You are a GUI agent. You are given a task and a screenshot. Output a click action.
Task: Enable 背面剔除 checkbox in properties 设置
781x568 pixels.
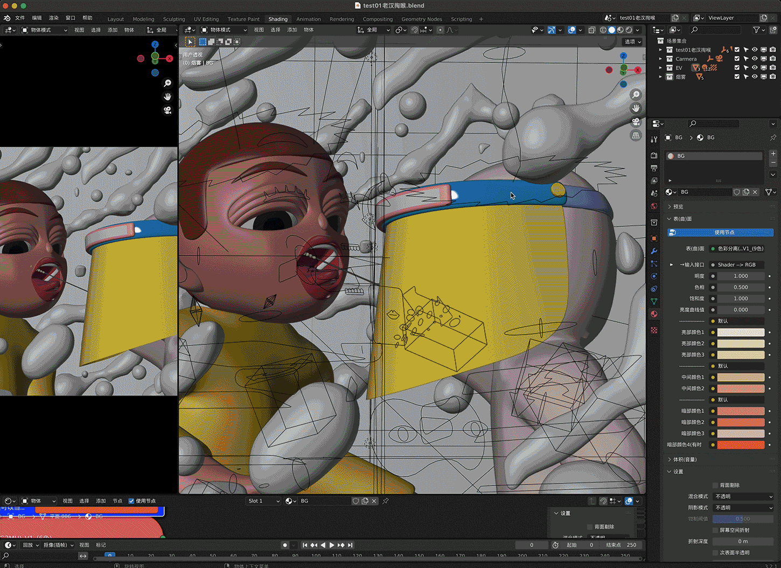tap(715, 485)
